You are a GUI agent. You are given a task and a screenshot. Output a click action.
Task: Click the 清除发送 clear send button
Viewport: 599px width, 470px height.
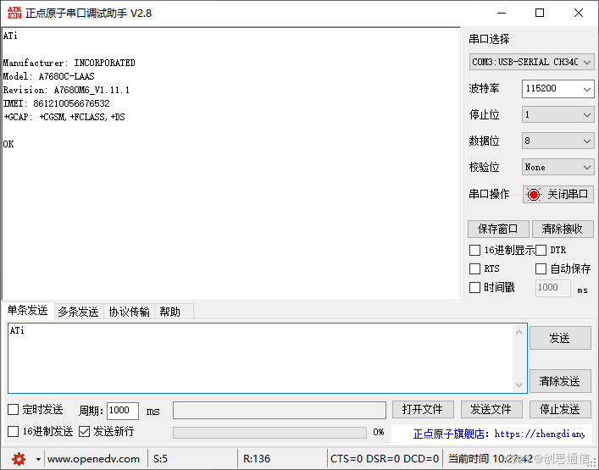(560, 381)
